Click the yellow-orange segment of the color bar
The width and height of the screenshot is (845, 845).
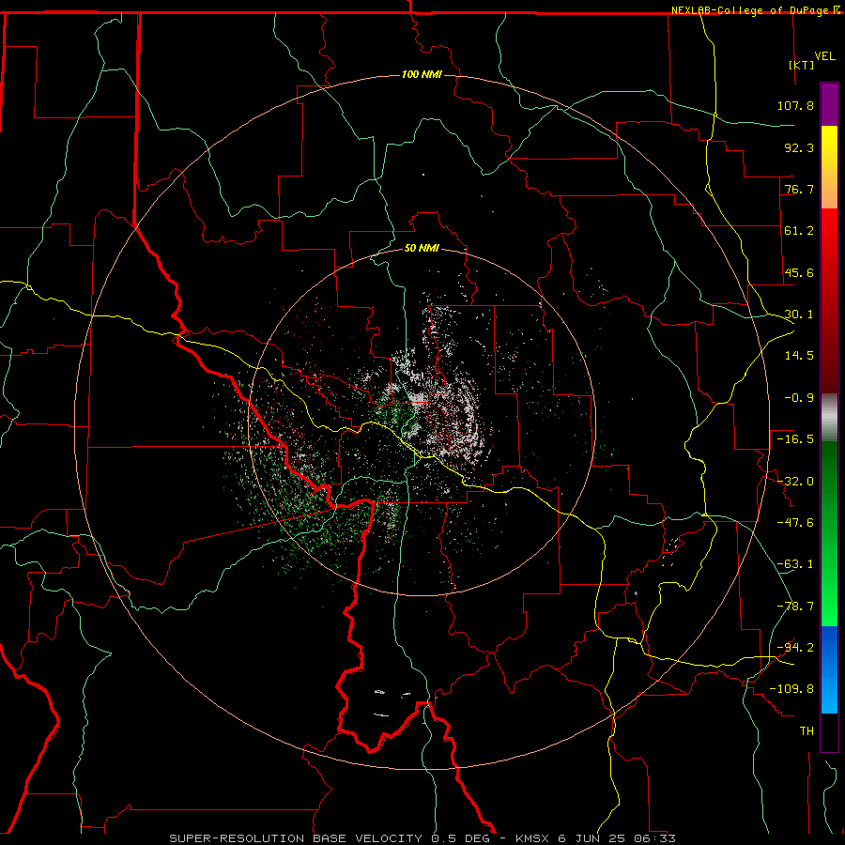(x=829, y=167)
